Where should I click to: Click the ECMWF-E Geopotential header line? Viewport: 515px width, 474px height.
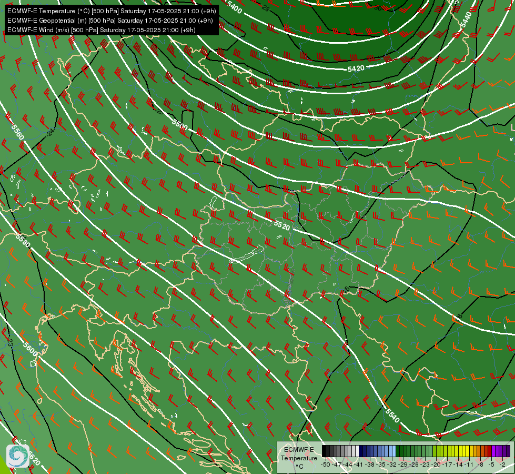click(x=110, y=21)
